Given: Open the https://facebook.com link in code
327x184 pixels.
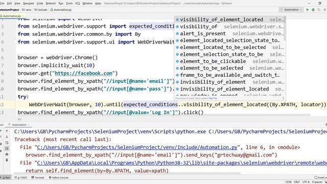Looking at the screenshot, I should point(83,73).
